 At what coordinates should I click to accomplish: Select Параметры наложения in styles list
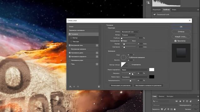pos(83,30)
